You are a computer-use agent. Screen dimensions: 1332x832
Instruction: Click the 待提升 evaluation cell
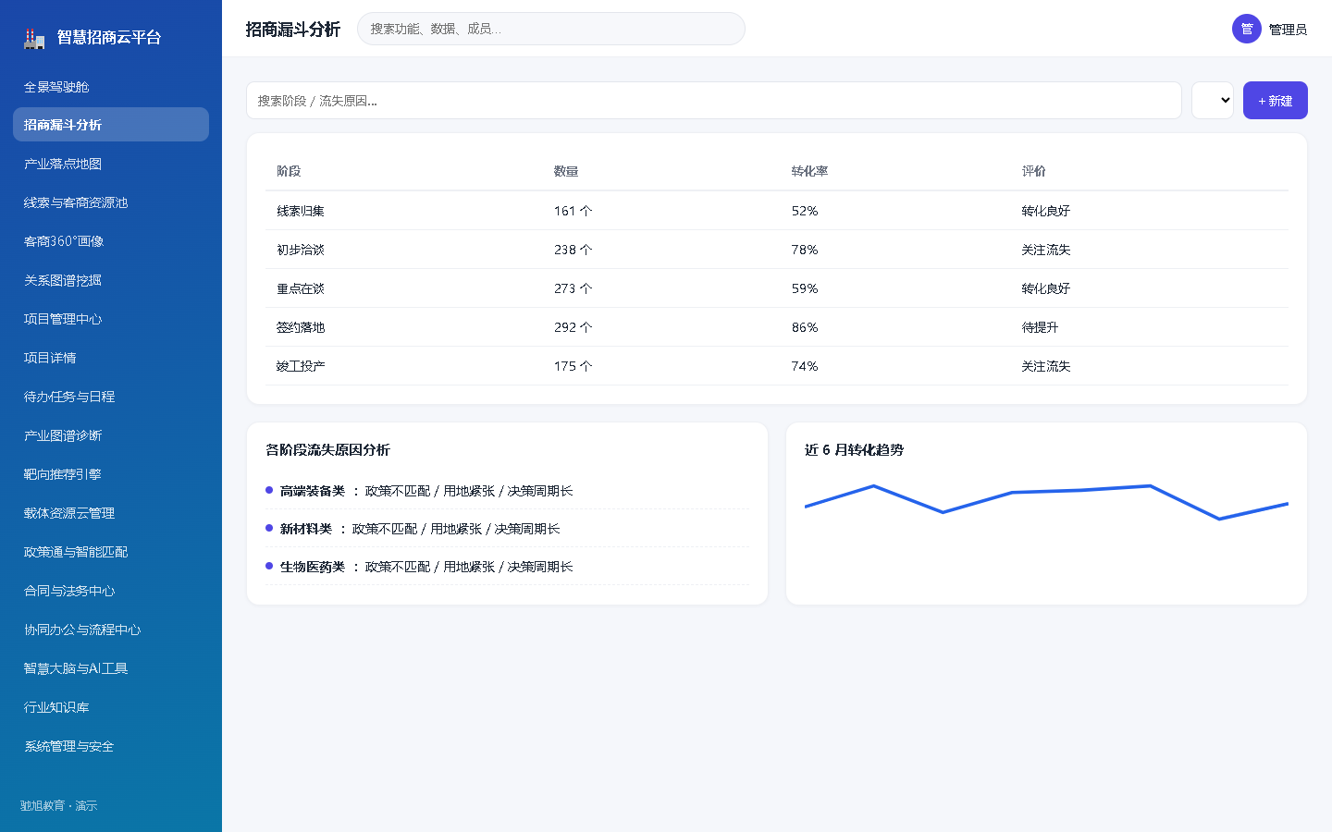pos(1040,327)
